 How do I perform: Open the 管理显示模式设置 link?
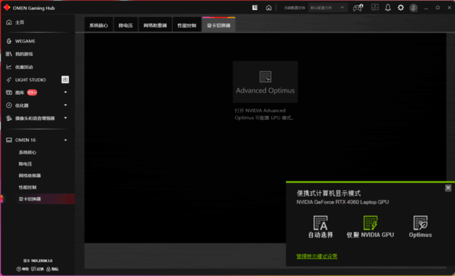coord(317,256)
